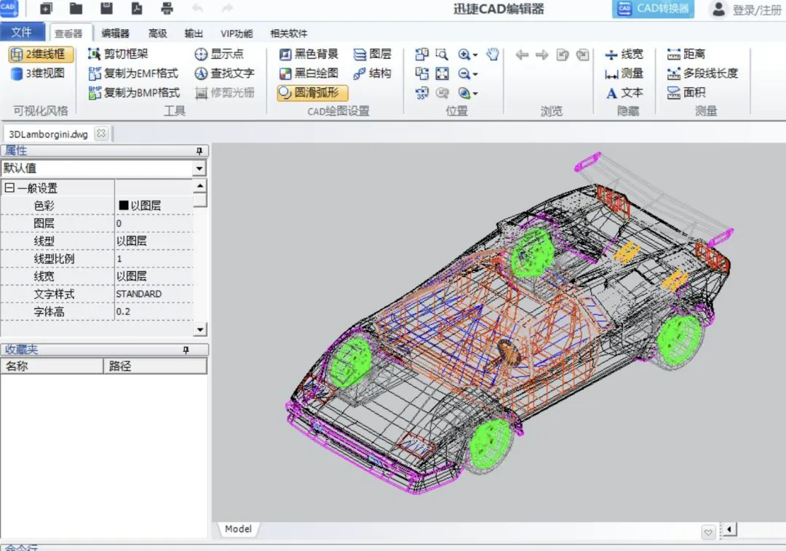Viewport: 786px width, 551px height.
Task: Click the Find Text (查找文字) tool
Action: click(224, 73)
